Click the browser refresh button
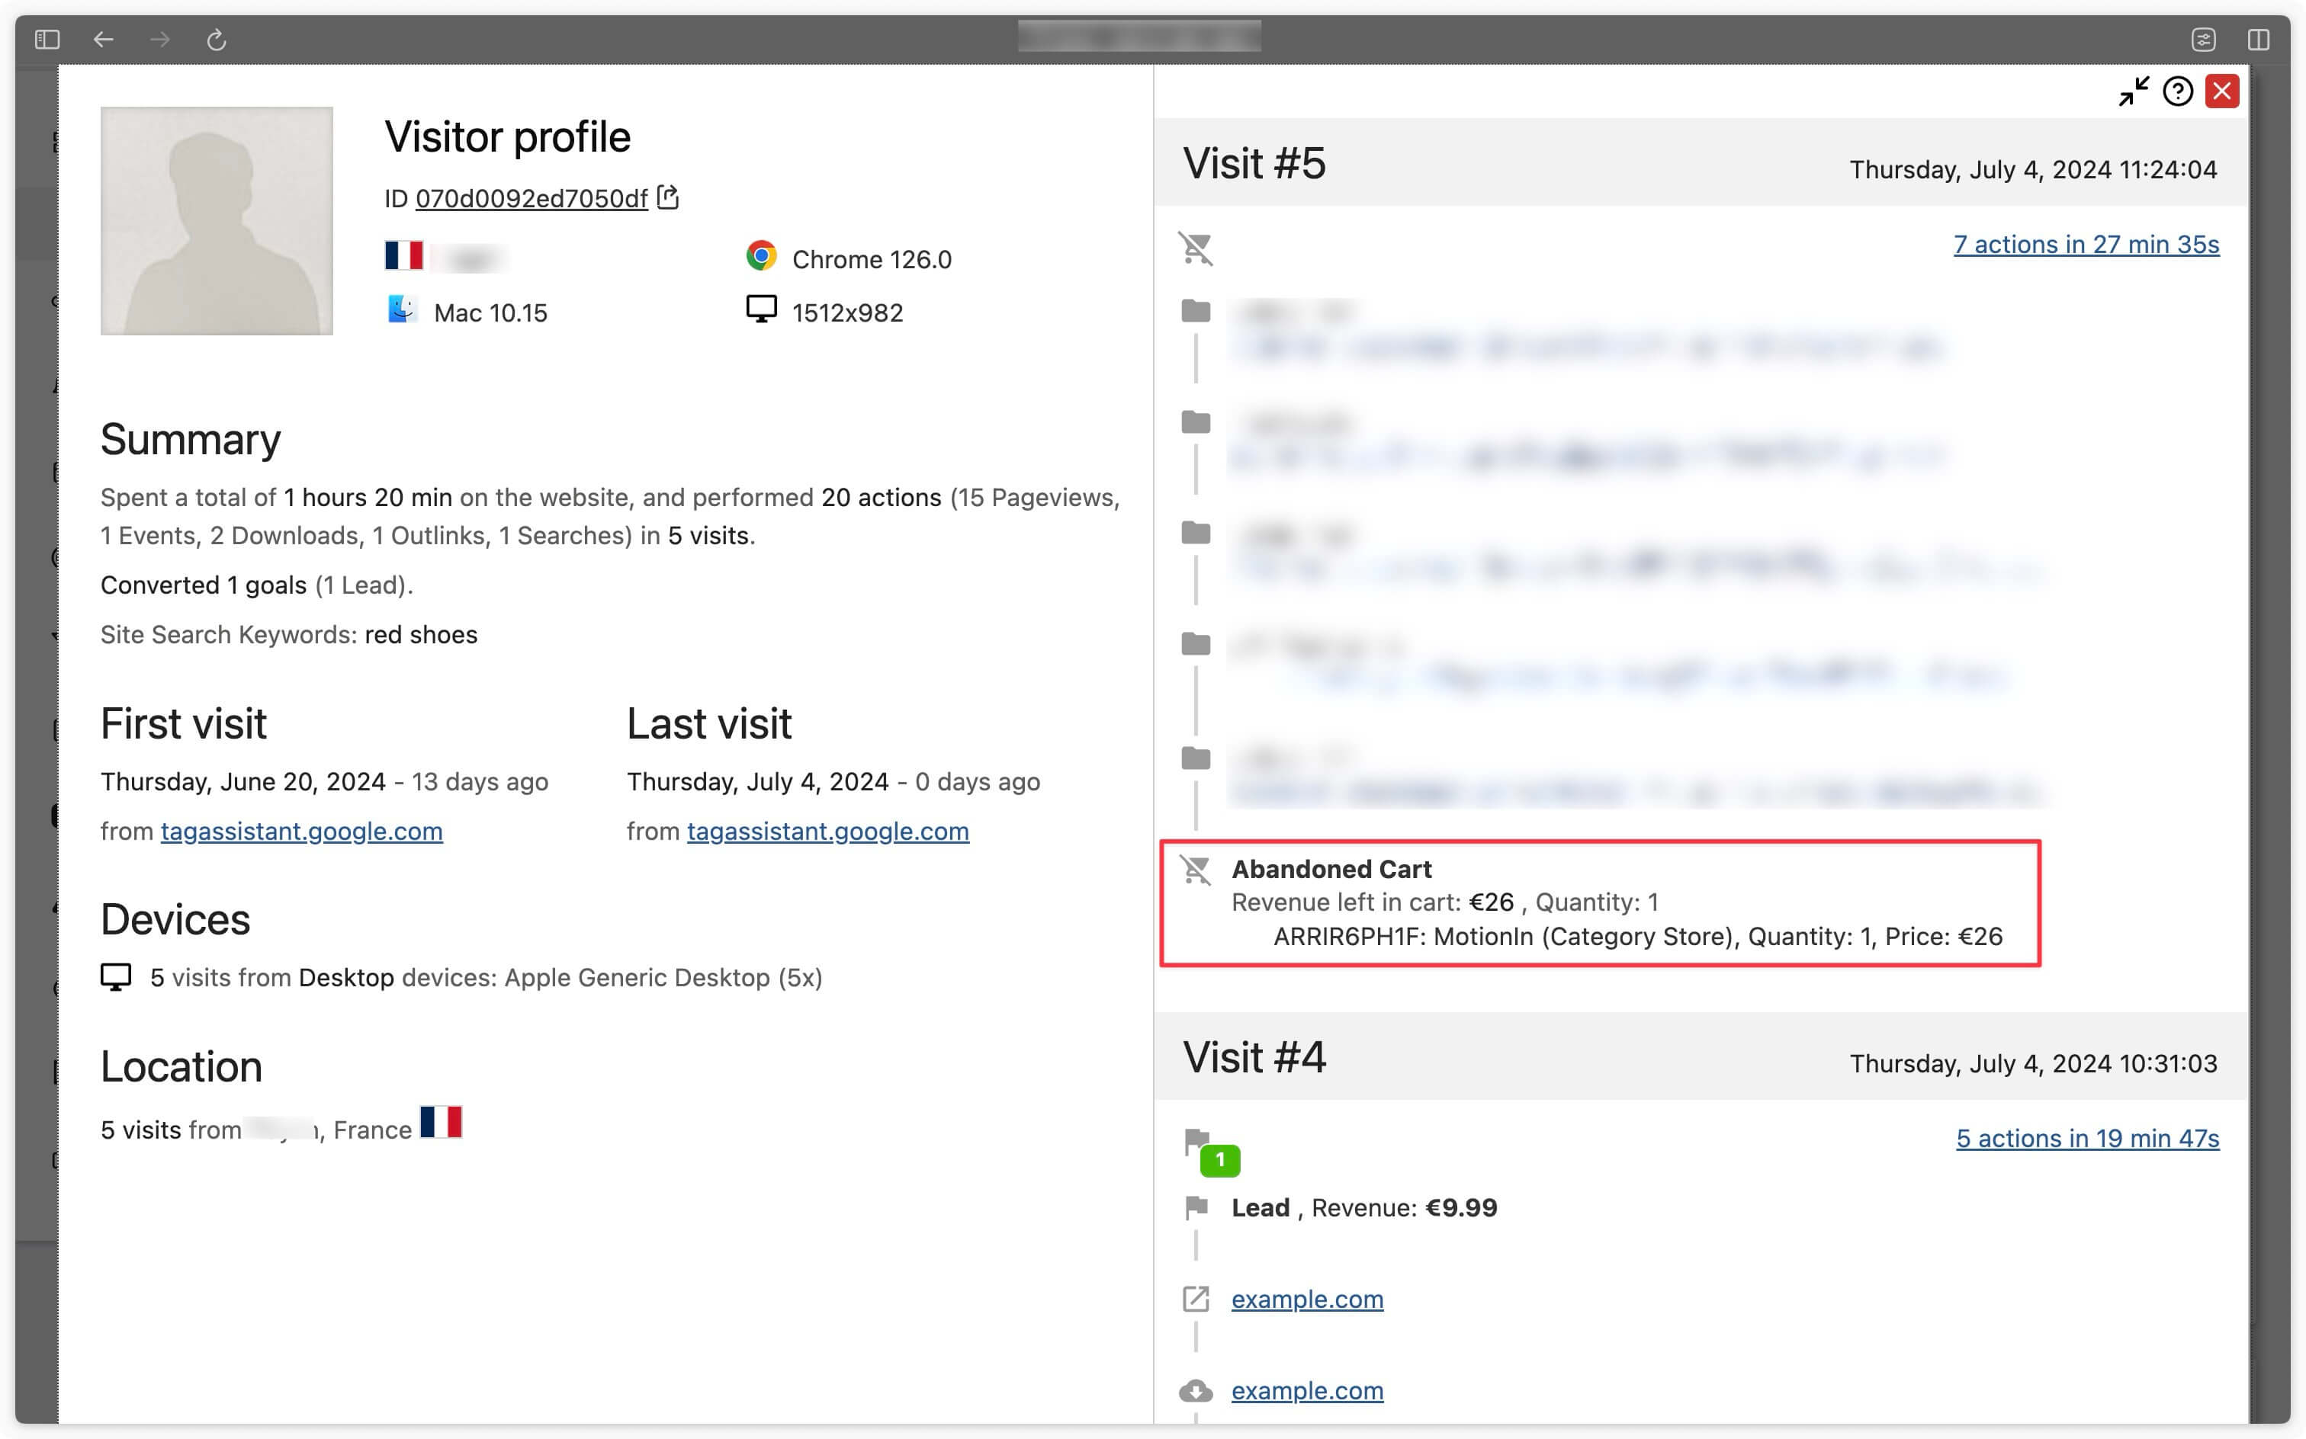The height and width of the screenshot is (1439, 2306). pyautogui.click(x=217, y=40)
